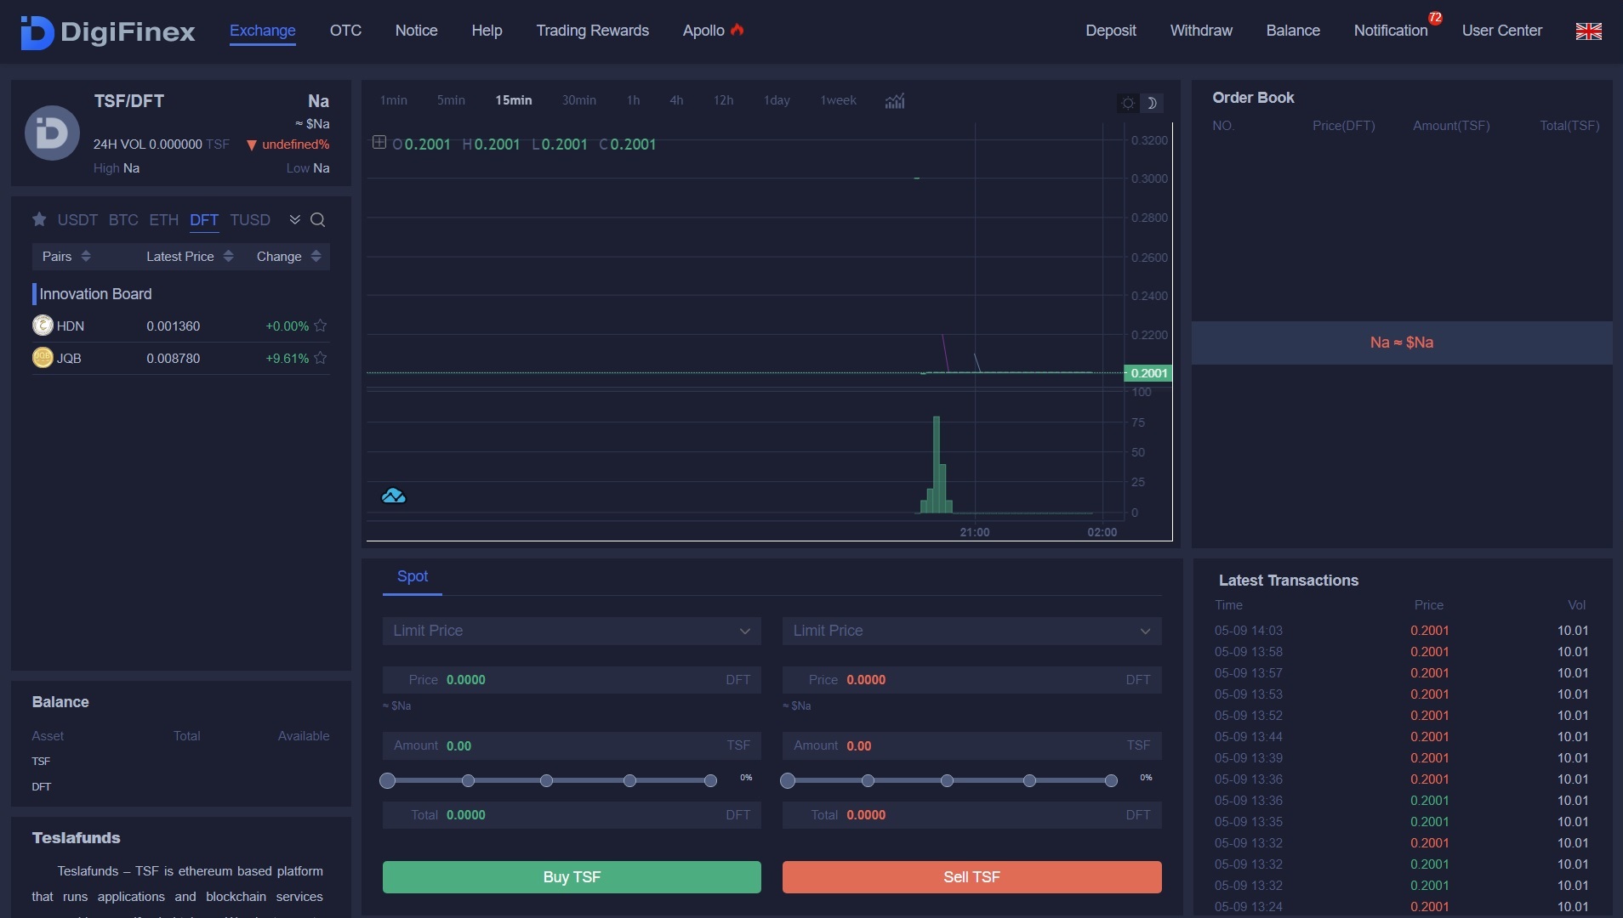The height and width of the screenshot is (918, 1623).
Task: Click buy Total input field
Action: point(572,815)
